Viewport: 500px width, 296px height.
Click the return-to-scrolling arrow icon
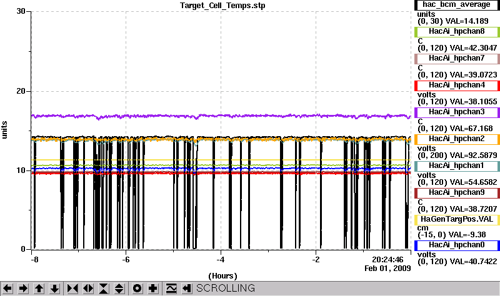click(x=187, y=289)
